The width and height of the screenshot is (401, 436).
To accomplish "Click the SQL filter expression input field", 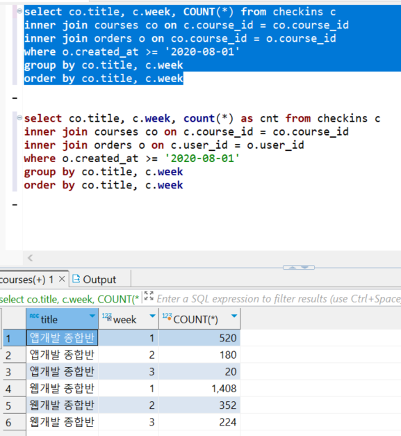I will 279,299.
